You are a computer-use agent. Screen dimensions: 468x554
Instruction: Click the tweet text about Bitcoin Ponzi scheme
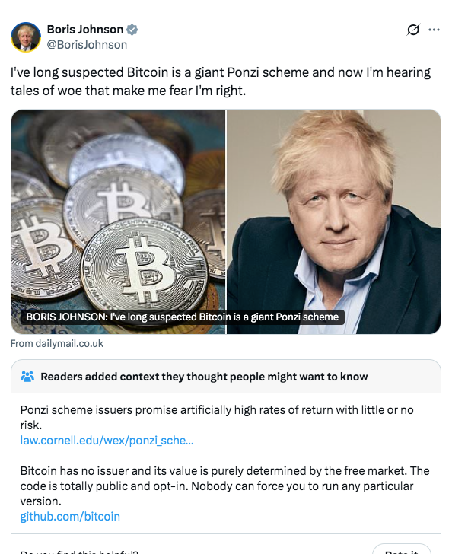click(x=220, y=73)
